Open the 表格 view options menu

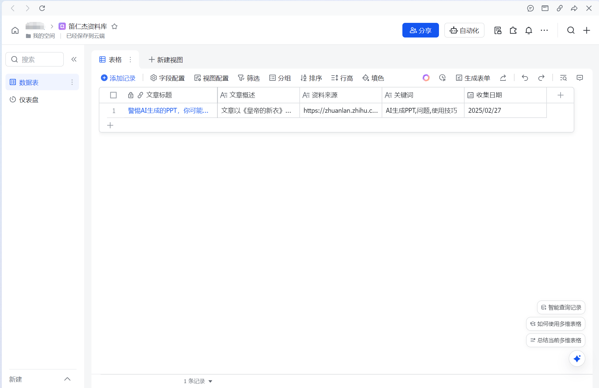pos(130,60)
